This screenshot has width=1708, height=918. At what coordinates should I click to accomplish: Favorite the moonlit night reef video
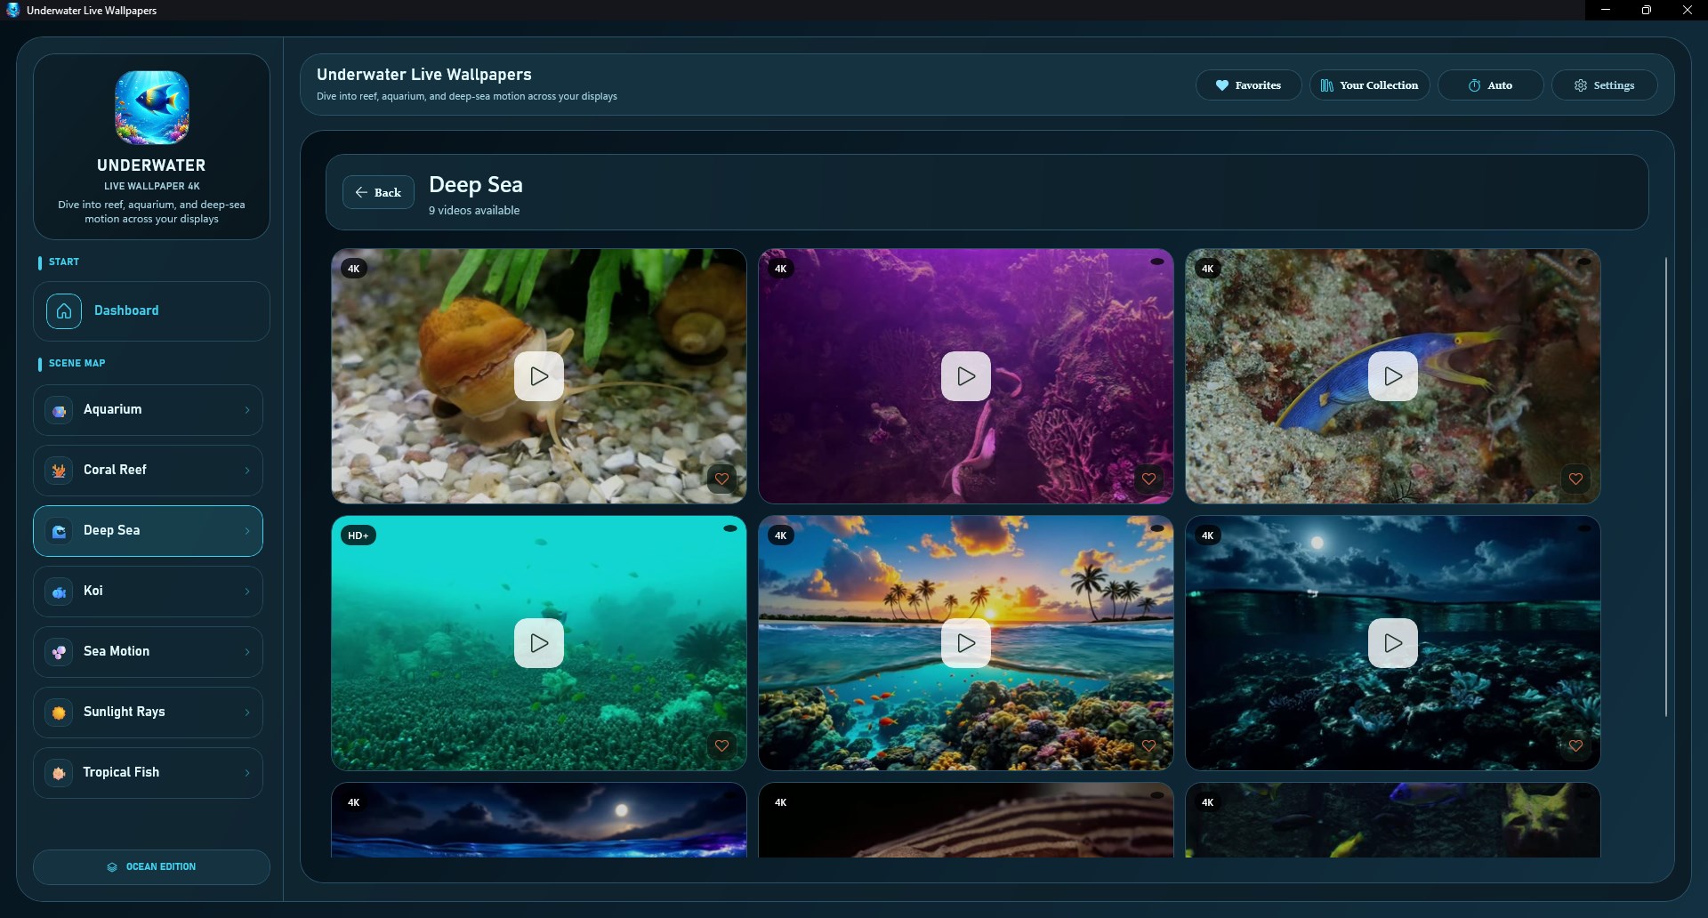[x=1576, y=746]
